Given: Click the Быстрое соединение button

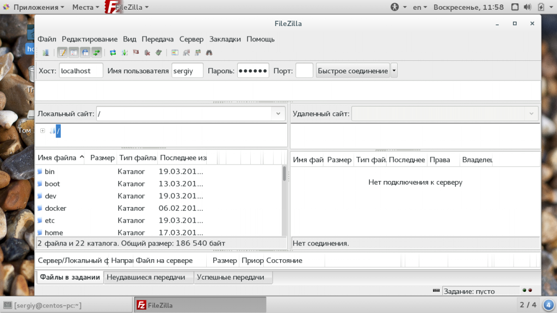Looking at the screenshot, I should click(x=352, y=71).
